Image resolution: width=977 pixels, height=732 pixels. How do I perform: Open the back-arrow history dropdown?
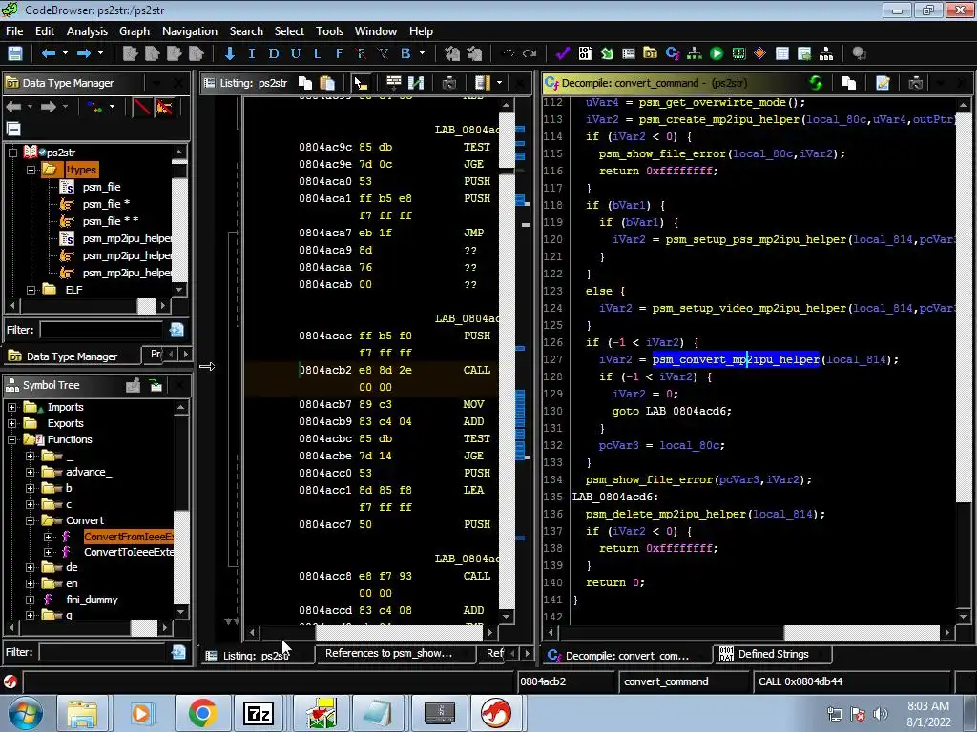65,53
